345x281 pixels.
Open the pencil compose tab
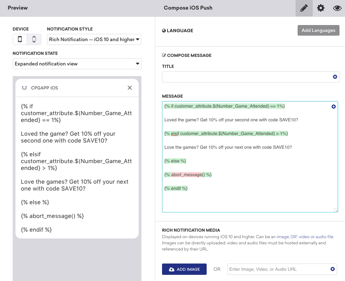[304, 8]
